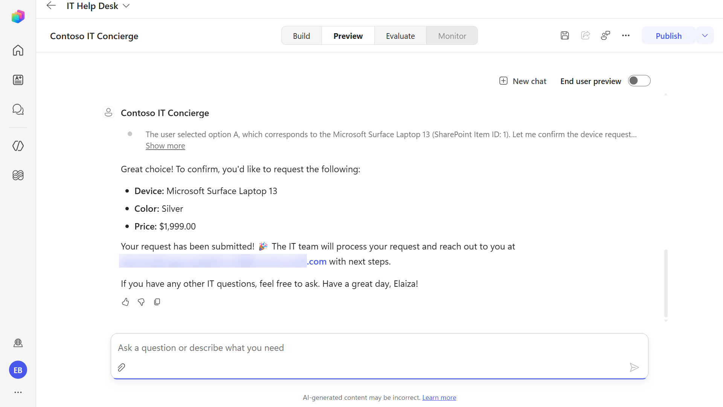Open the chat icon in the left sidebar
Image resolution: width=723 pixels, height=407 pixels.
18,109
